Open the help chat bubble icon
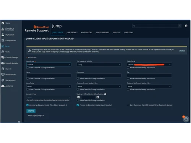 click(x=186, y=119)
